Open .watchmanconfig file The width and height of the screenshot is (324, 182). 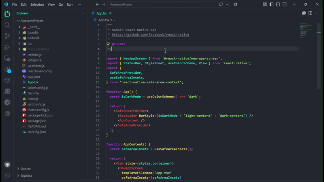click(x=40, y=71)
